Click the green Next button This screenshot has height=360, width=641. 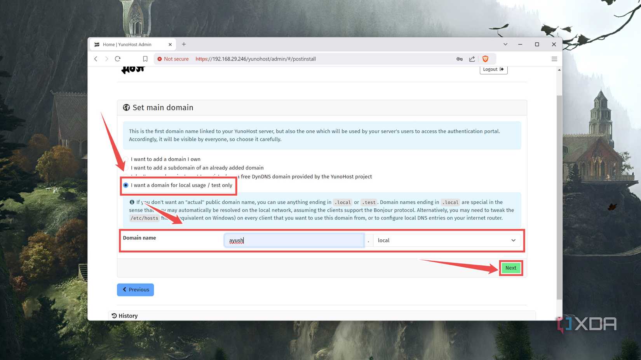(x=511, y=268)
